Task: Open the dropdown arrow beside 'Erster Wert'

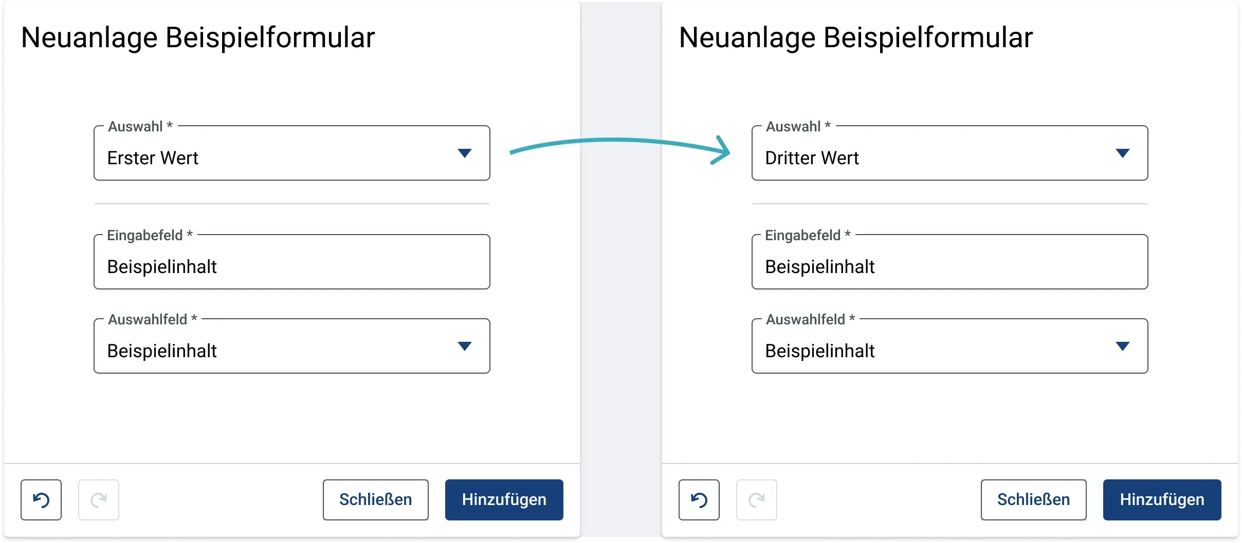Action: [465, 153]
